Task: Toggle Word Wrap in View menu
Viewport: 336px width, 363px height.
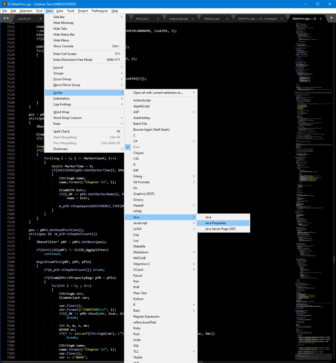Action: tap(85, 112)
